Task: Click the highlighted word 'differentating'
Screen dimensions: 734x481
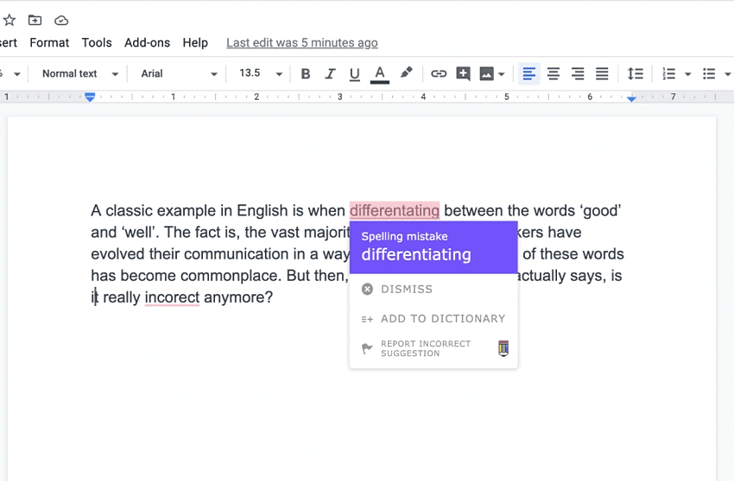Action: pyautogui.click(x=395, y=211)
